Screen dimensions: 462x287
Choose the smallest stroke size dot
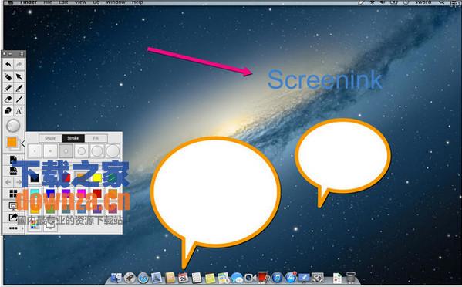[35, 151]
